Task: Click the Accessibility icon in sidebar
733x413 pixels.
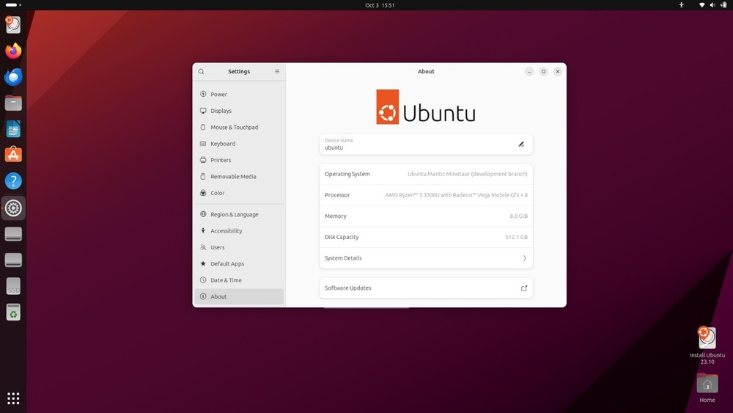Action: 203,230
